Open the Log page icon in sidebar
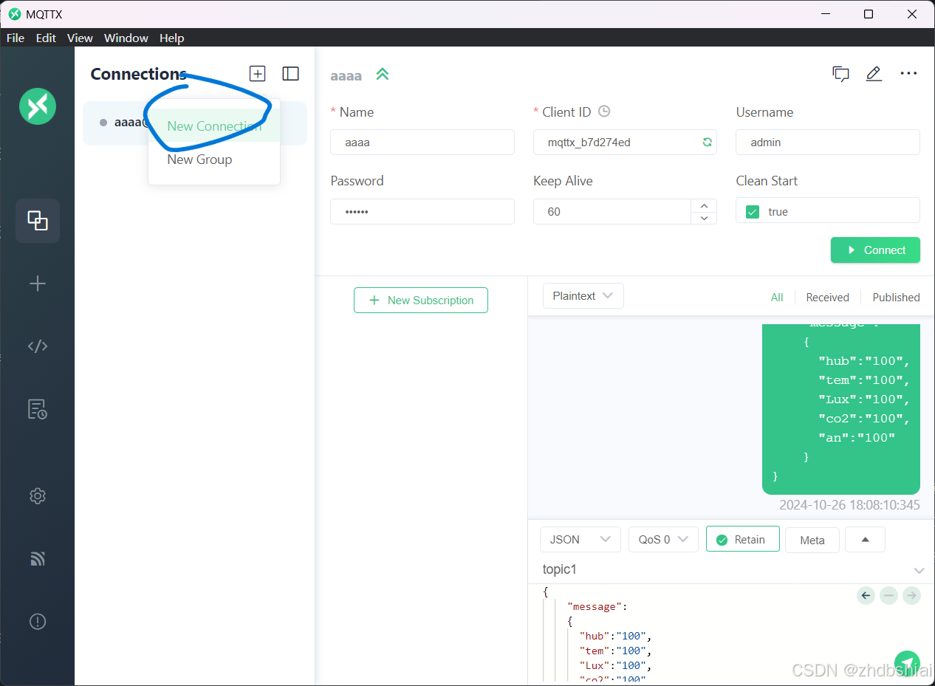Viewport: 935px width, 686px height. tap(38, 409)
